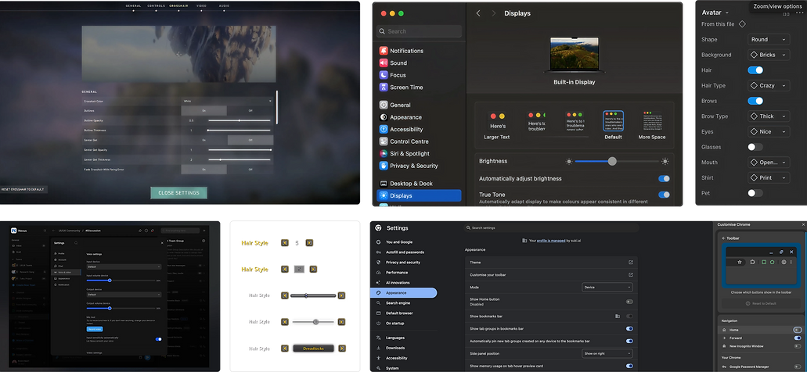This screenshot has width=807, height=372.
Task: Open Customise your toolbar external link icon
Action: point(630,275)
